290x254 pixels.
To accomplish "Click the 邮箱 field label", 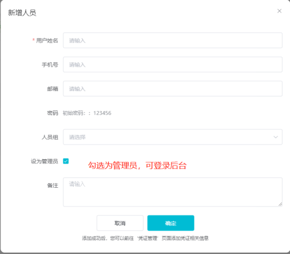I will click(x=52, y=89).
